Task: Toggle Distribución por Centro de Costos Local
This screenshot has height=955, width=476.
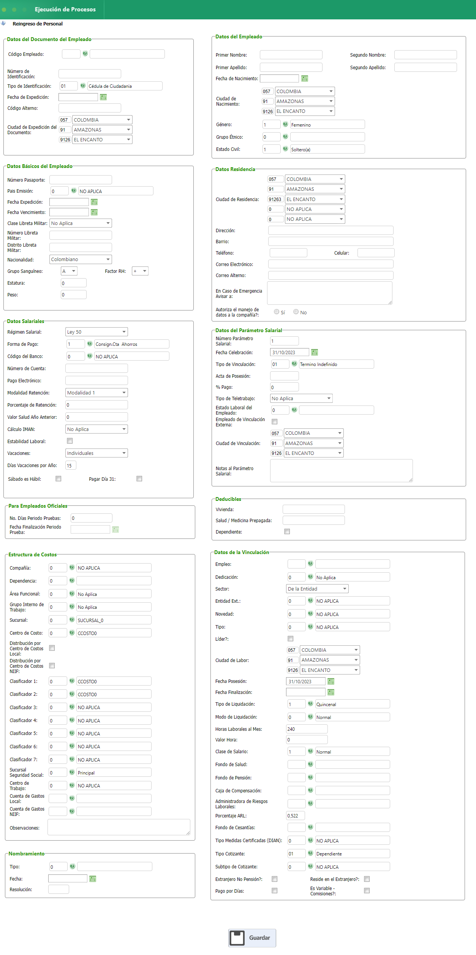Action: (x=52, y=648)
